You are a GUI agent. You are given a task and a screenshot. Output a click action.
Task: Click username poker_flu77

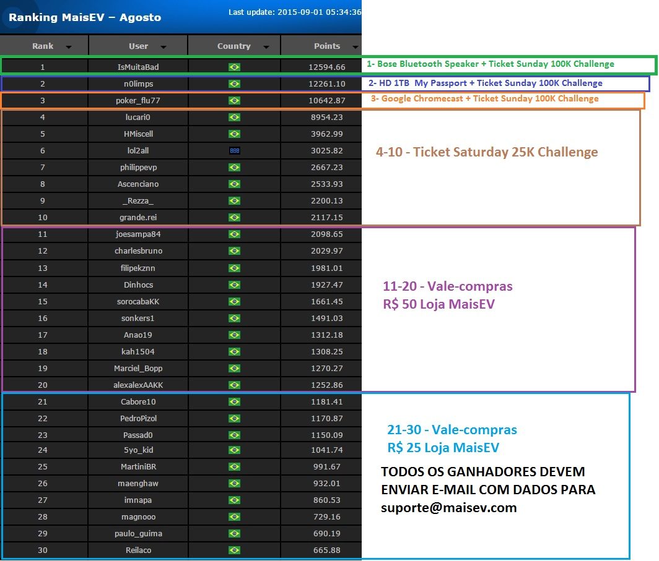pyautogui.click(x=138, y=101)
